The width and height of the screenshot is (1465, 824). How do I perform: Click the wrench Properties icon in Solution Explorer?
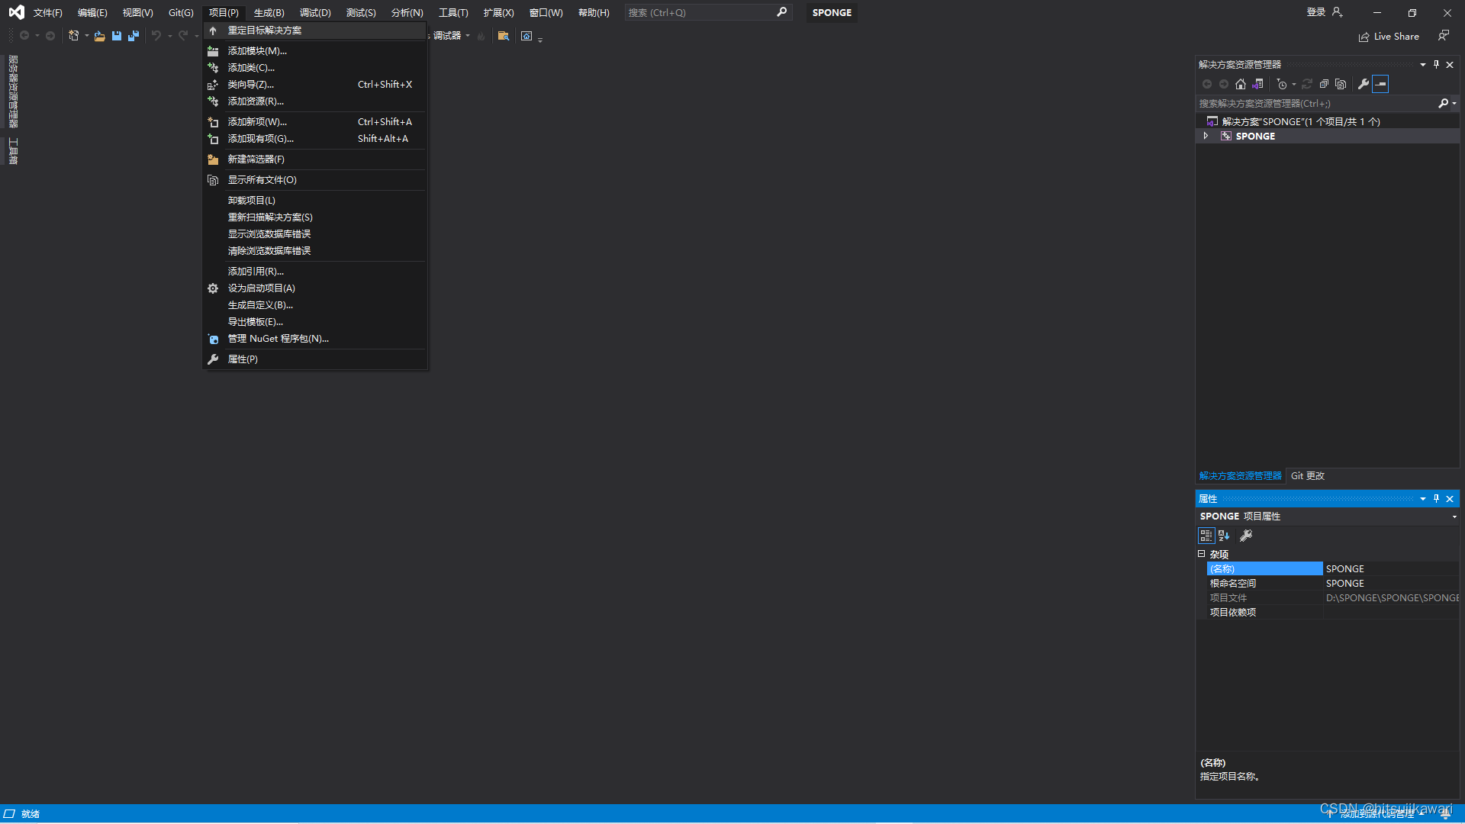(x=1364, y=84)
